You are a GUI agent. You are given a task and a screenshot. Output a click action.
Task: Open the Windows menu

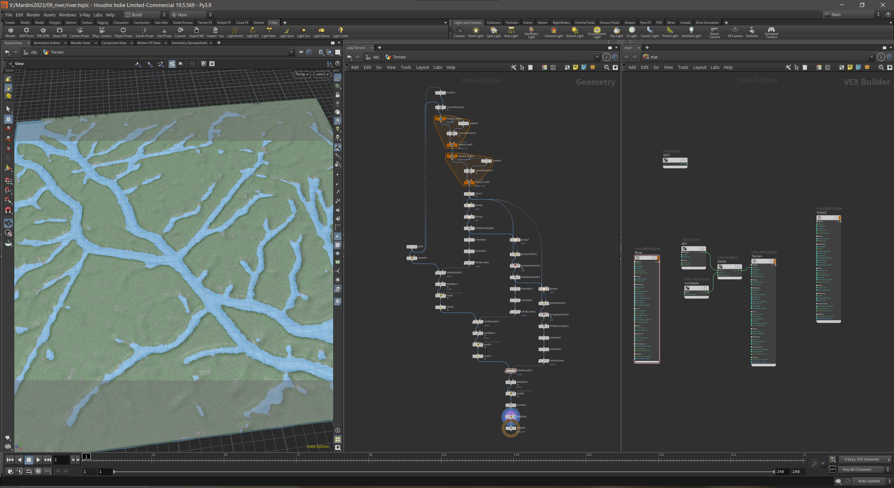click(67, 15)
